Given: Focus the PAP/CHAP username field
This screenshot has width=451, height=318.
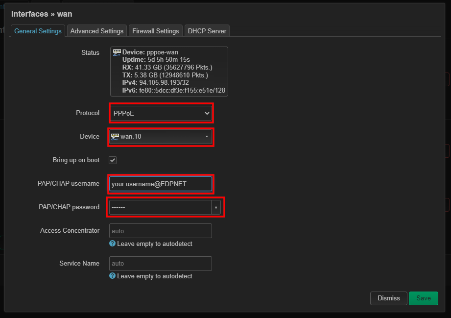Looking at the screenshot, I should (161, 184).
